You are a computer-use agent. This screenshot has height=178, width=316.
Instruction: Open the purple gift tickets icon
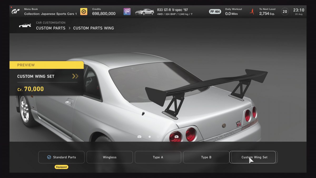point(127,12)
